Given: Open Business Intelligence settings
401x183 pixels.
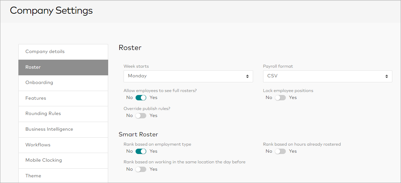Looking at the screenshot, I should 63,129.
